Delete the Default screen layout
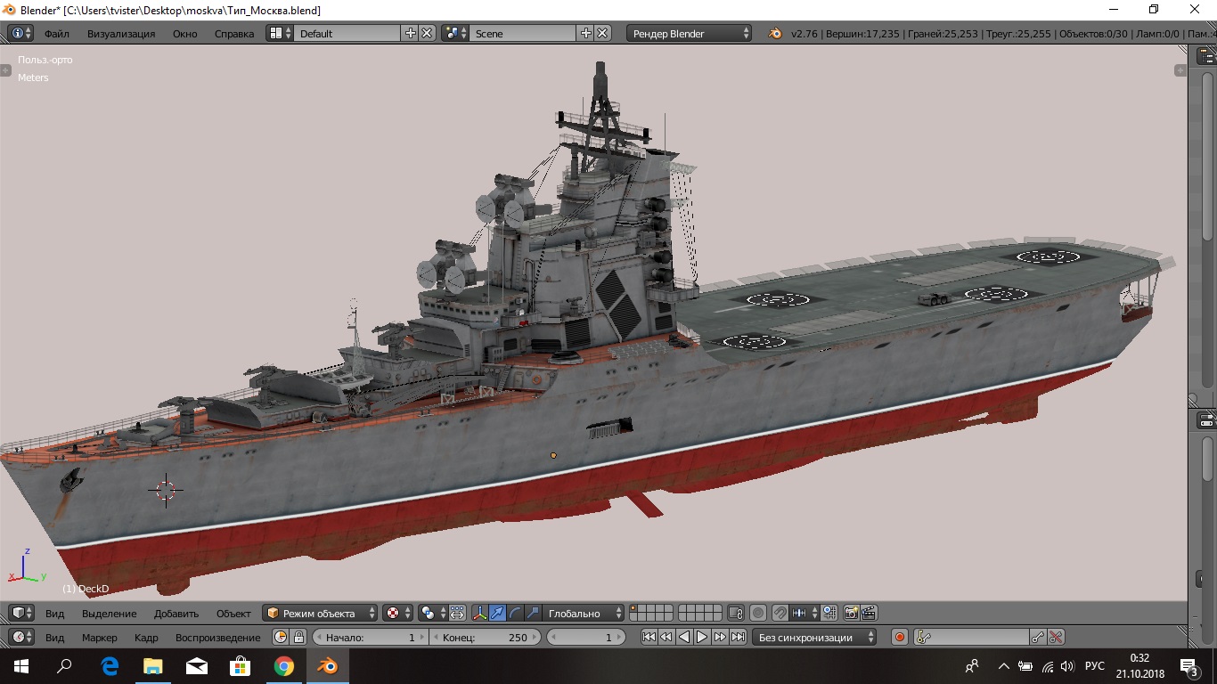This screenshot has width=1217, height=684. [428, 33]
